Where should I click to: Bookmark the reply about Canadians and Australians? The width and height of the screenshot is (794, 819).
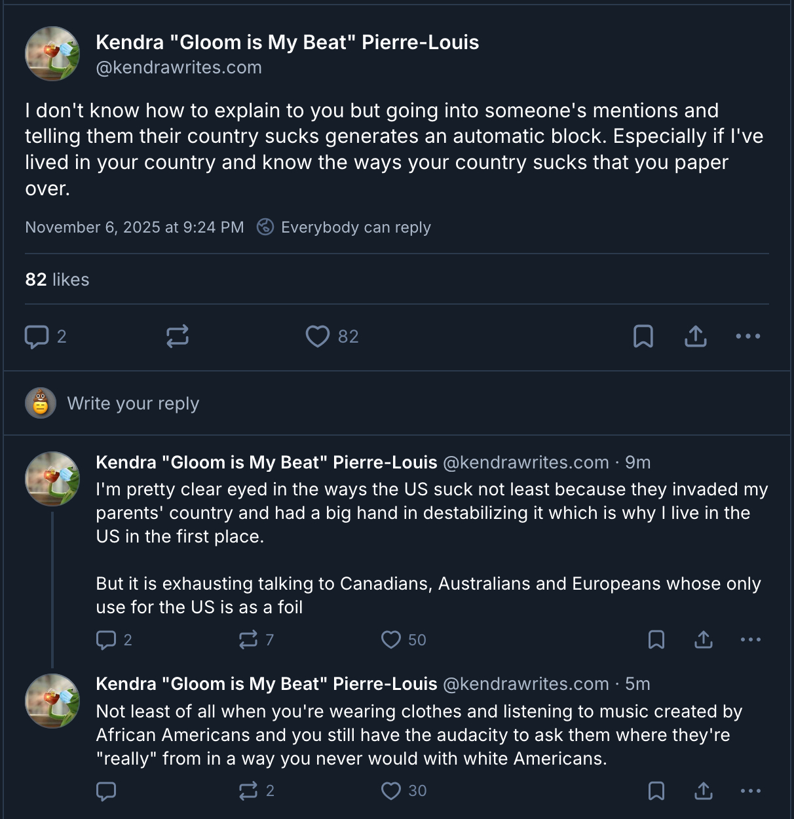pyautogui.click(x=656, y=639)
